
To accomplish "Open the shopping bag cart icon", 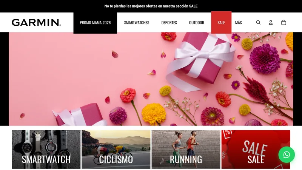I will 284,23.
